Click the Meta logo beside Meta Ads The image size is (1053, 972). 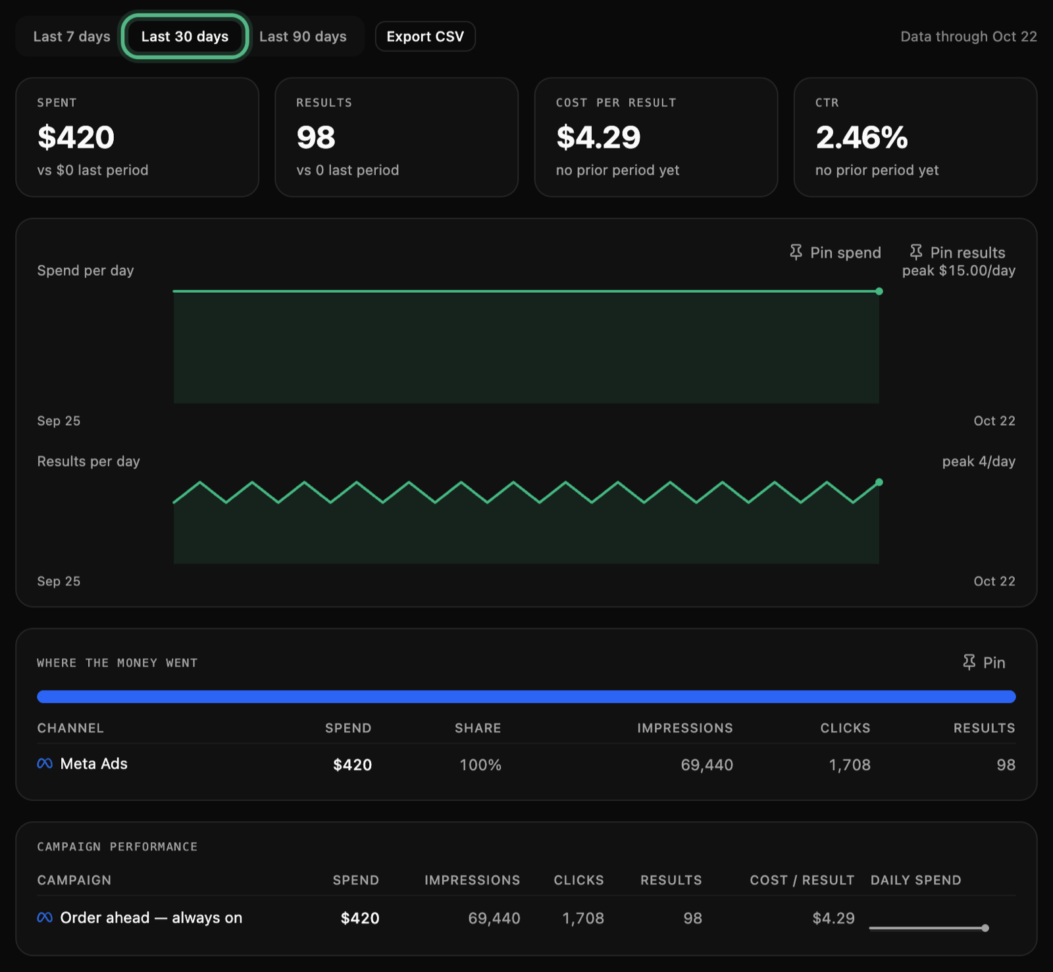45,763
